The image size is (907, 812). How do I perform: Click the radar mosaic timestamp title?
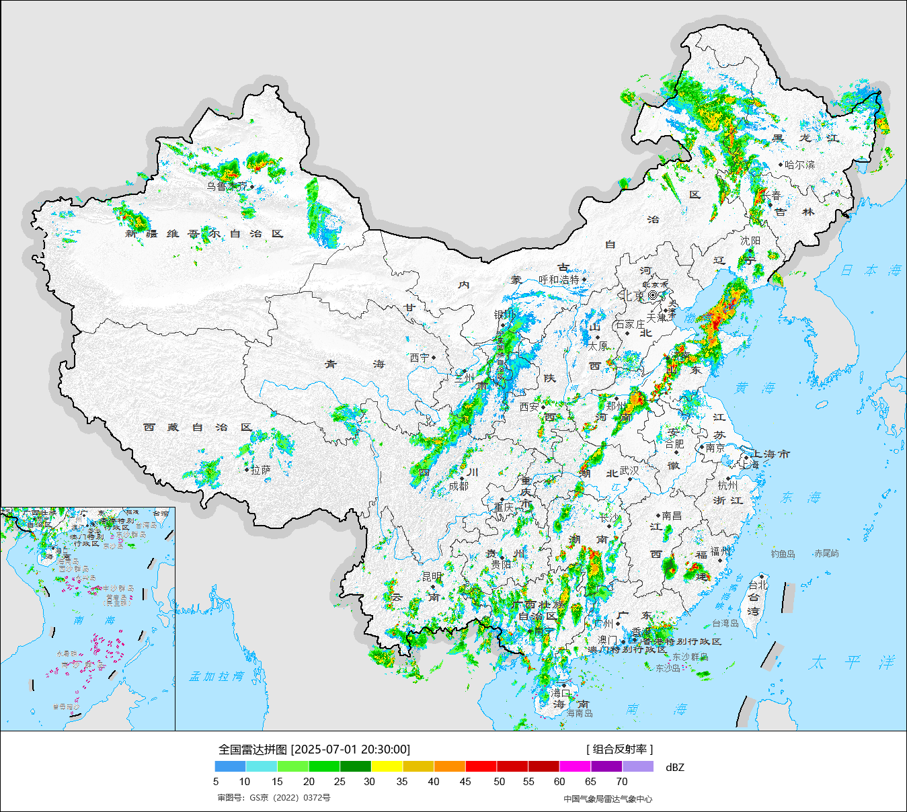click(x=314, y=749)
